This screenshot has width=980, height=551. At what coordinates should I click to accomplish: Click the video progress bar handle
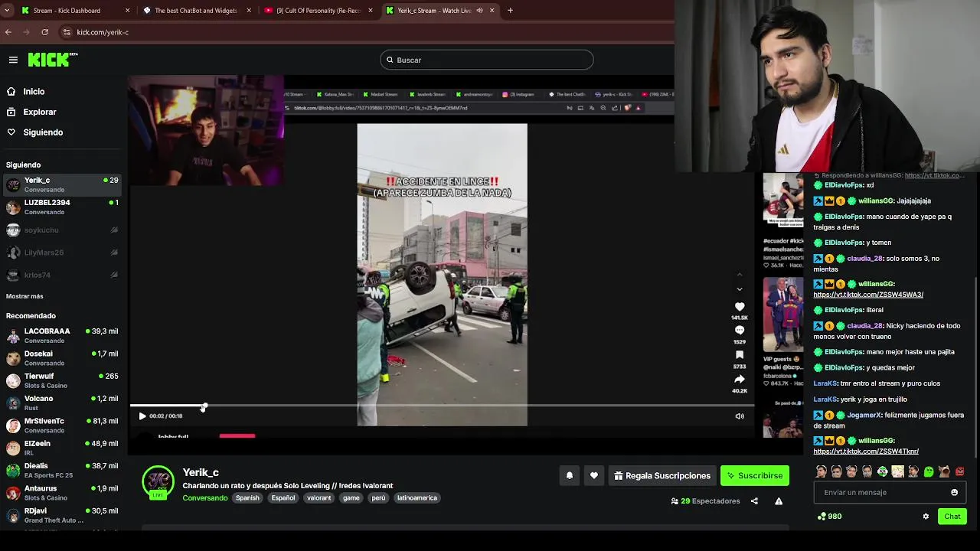tap(204, 406)
